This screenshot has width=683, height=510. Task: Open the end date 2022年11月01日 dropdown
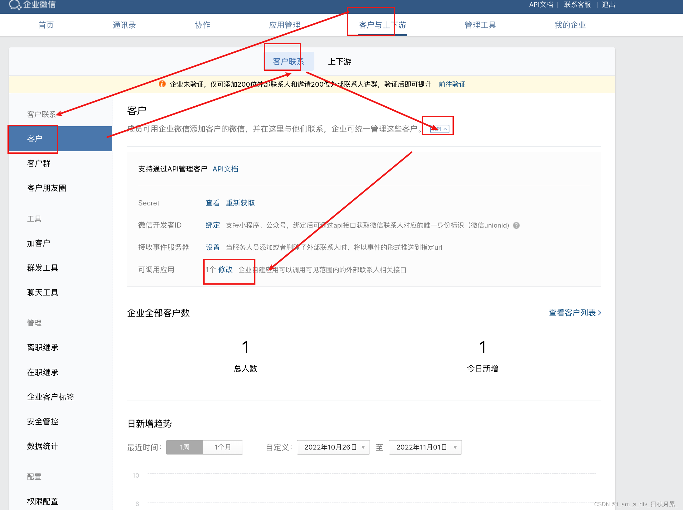pyautogui.click(x=425, y=447)
